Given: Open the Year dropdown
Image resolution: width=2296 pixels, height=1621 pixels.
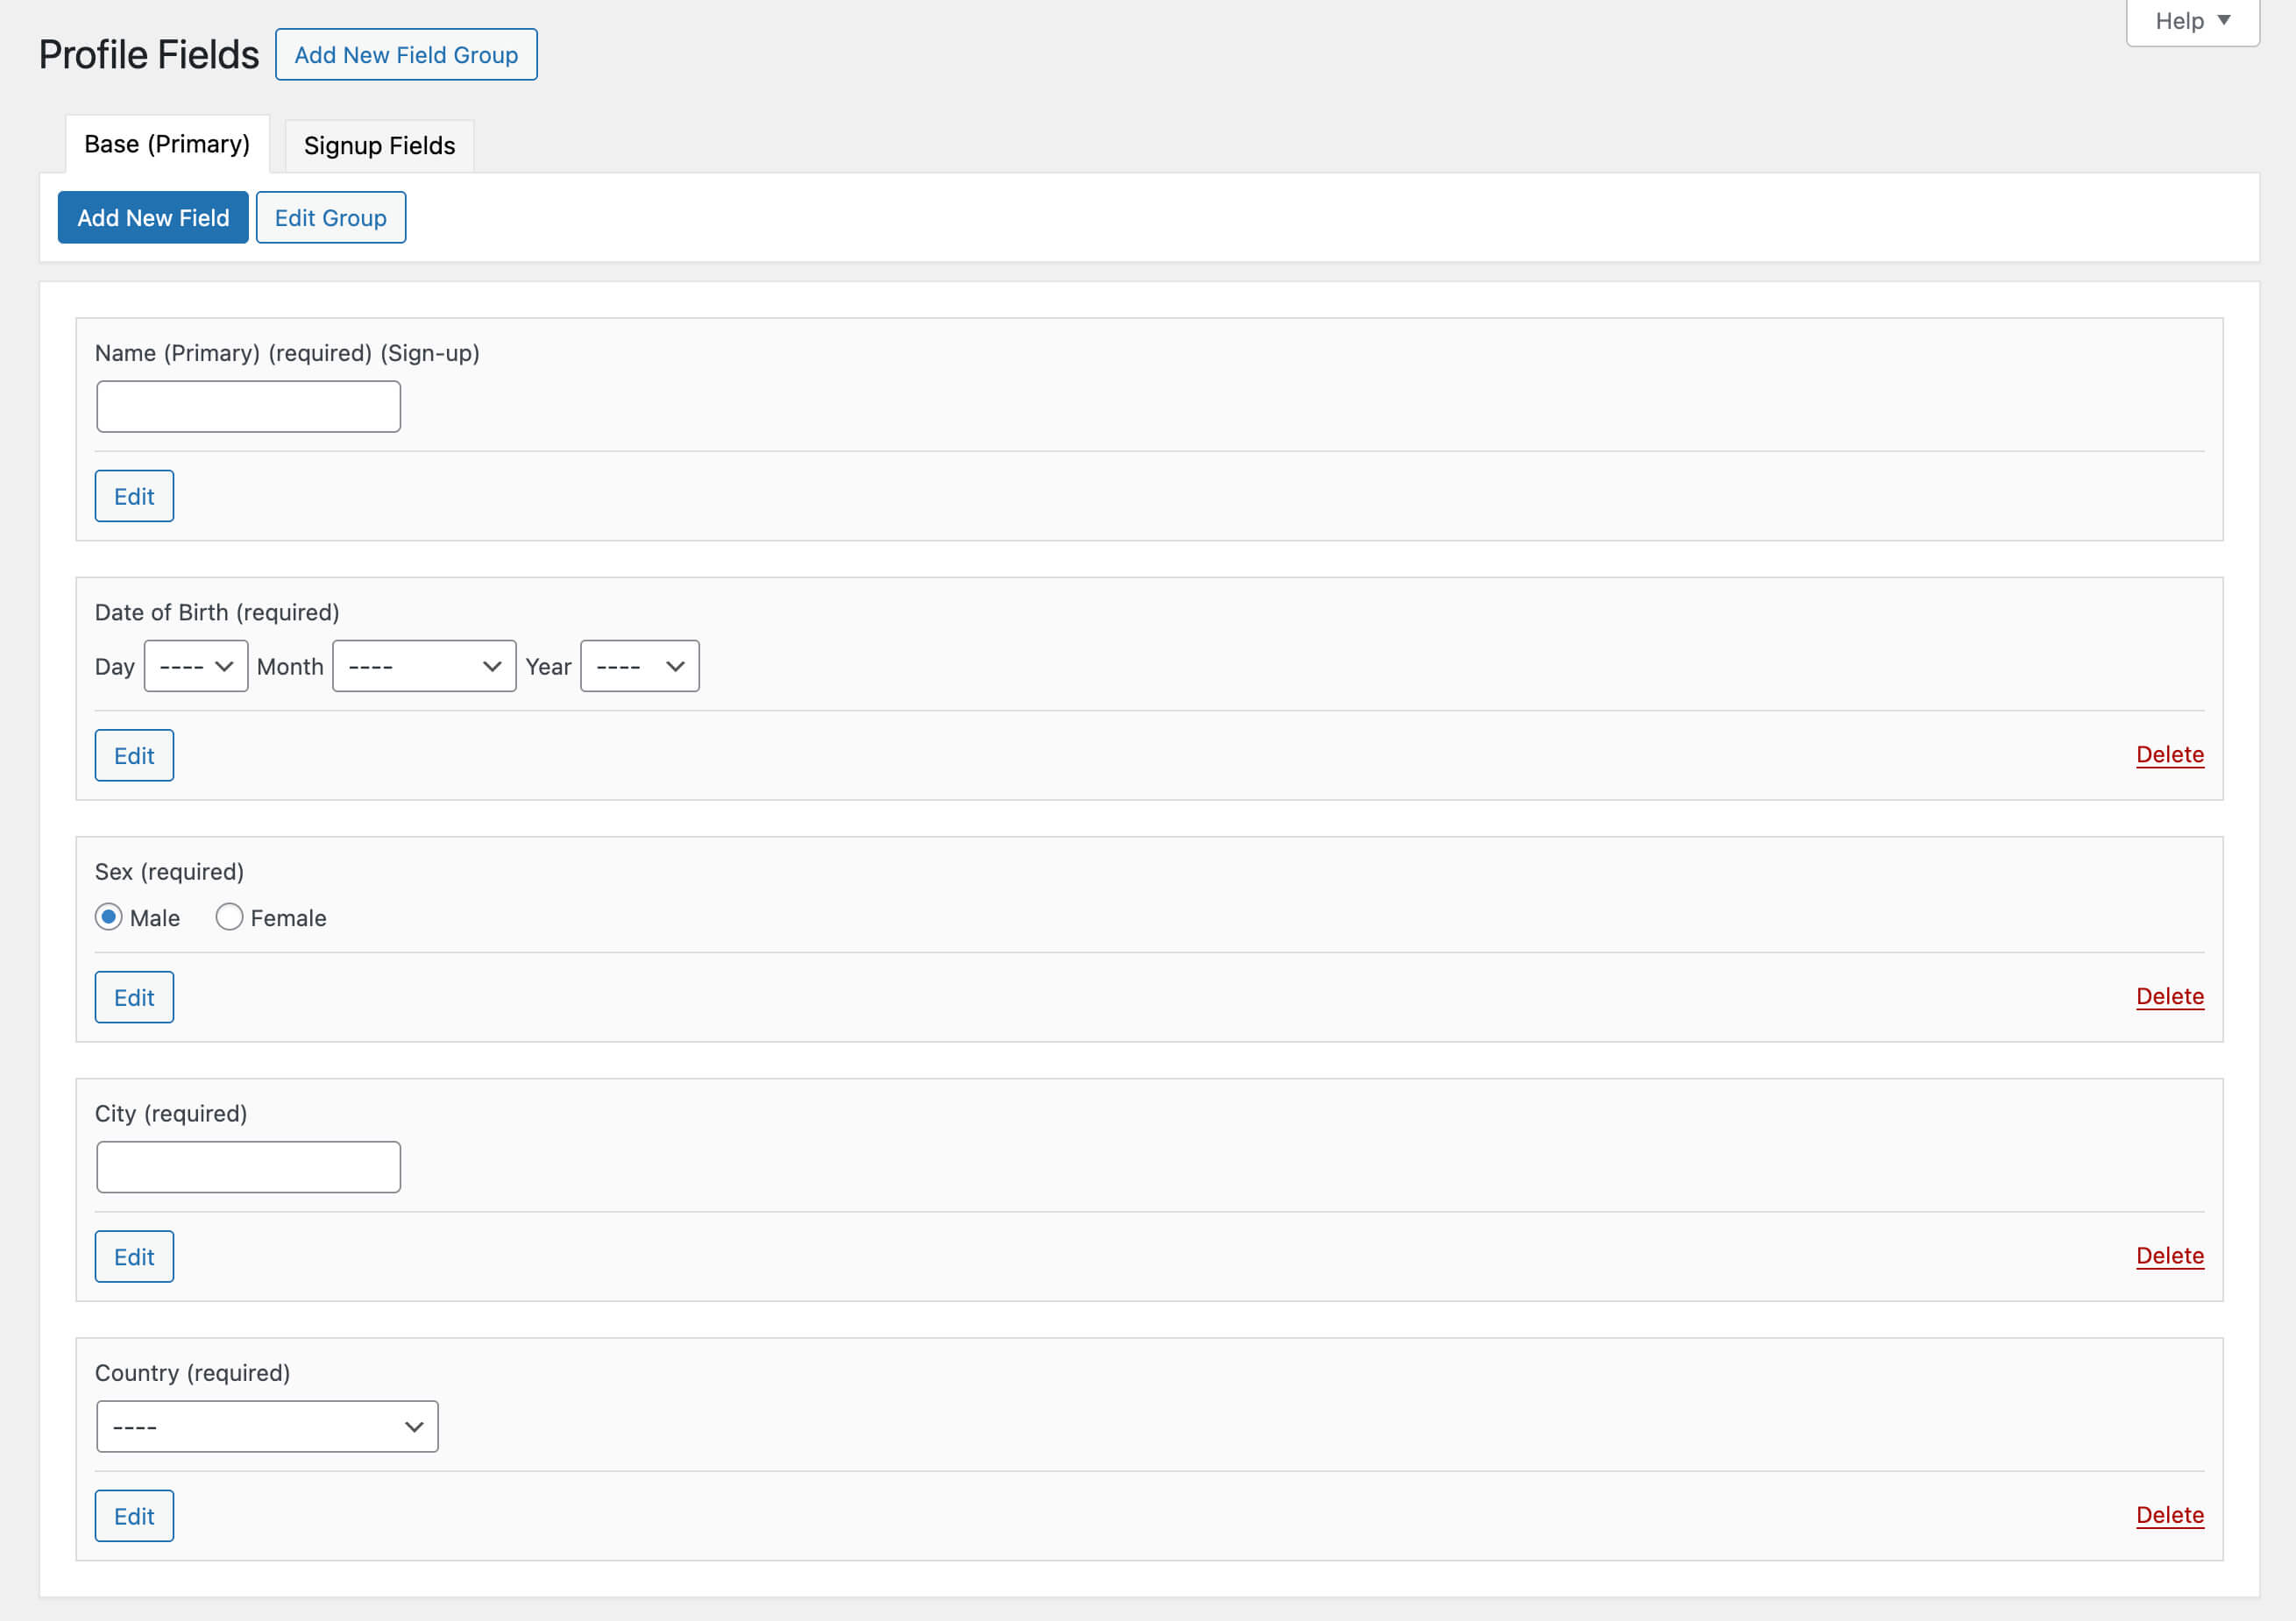Looking at the screenshot, I should click(639, 667).
